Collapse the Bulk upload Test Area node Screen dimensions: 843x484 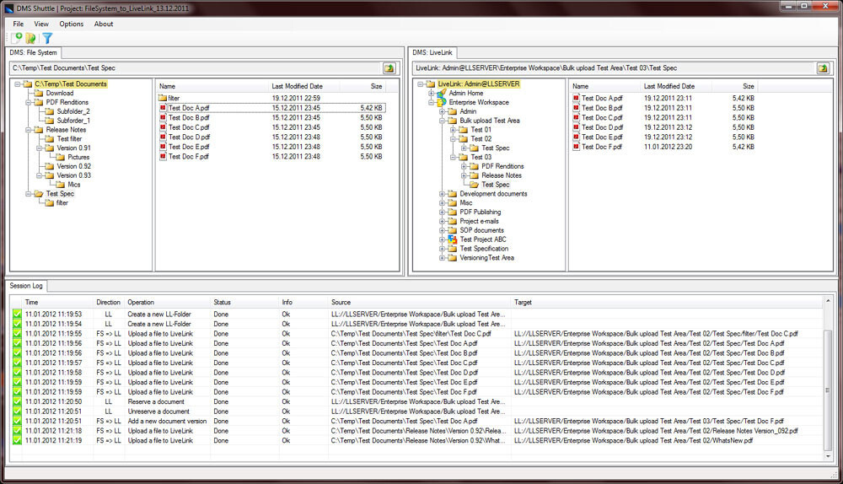point(442,121)
